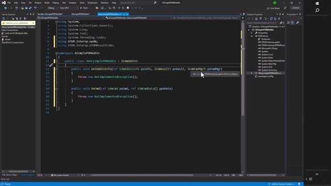Click the Navigate Backward icon
The width and height of the screenshot is (331, 186).
coord(5,8)
